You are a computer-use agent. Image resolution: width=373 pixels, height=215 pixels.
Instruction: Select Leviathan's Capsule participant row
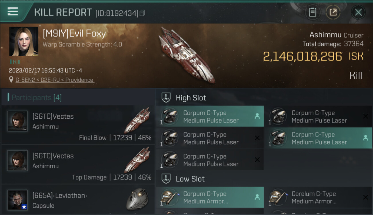[x=78, y=200]
